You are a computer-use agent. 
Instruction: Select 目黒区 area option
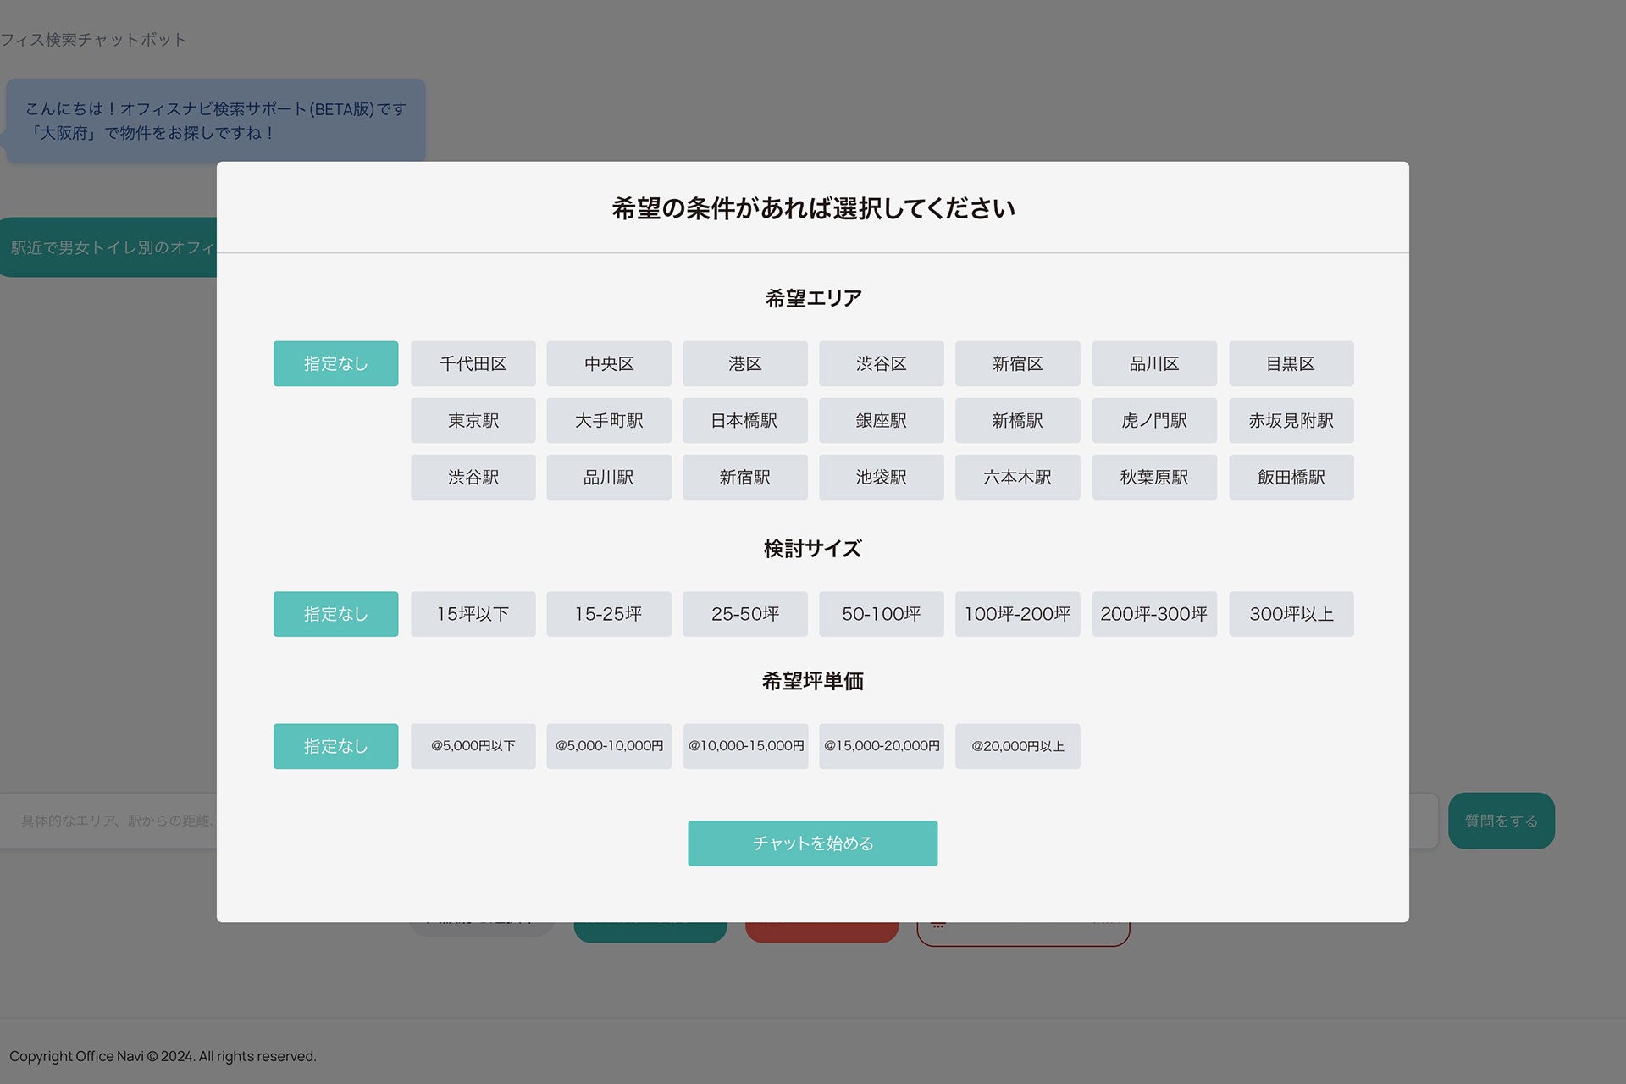(x=1291, y=363)
